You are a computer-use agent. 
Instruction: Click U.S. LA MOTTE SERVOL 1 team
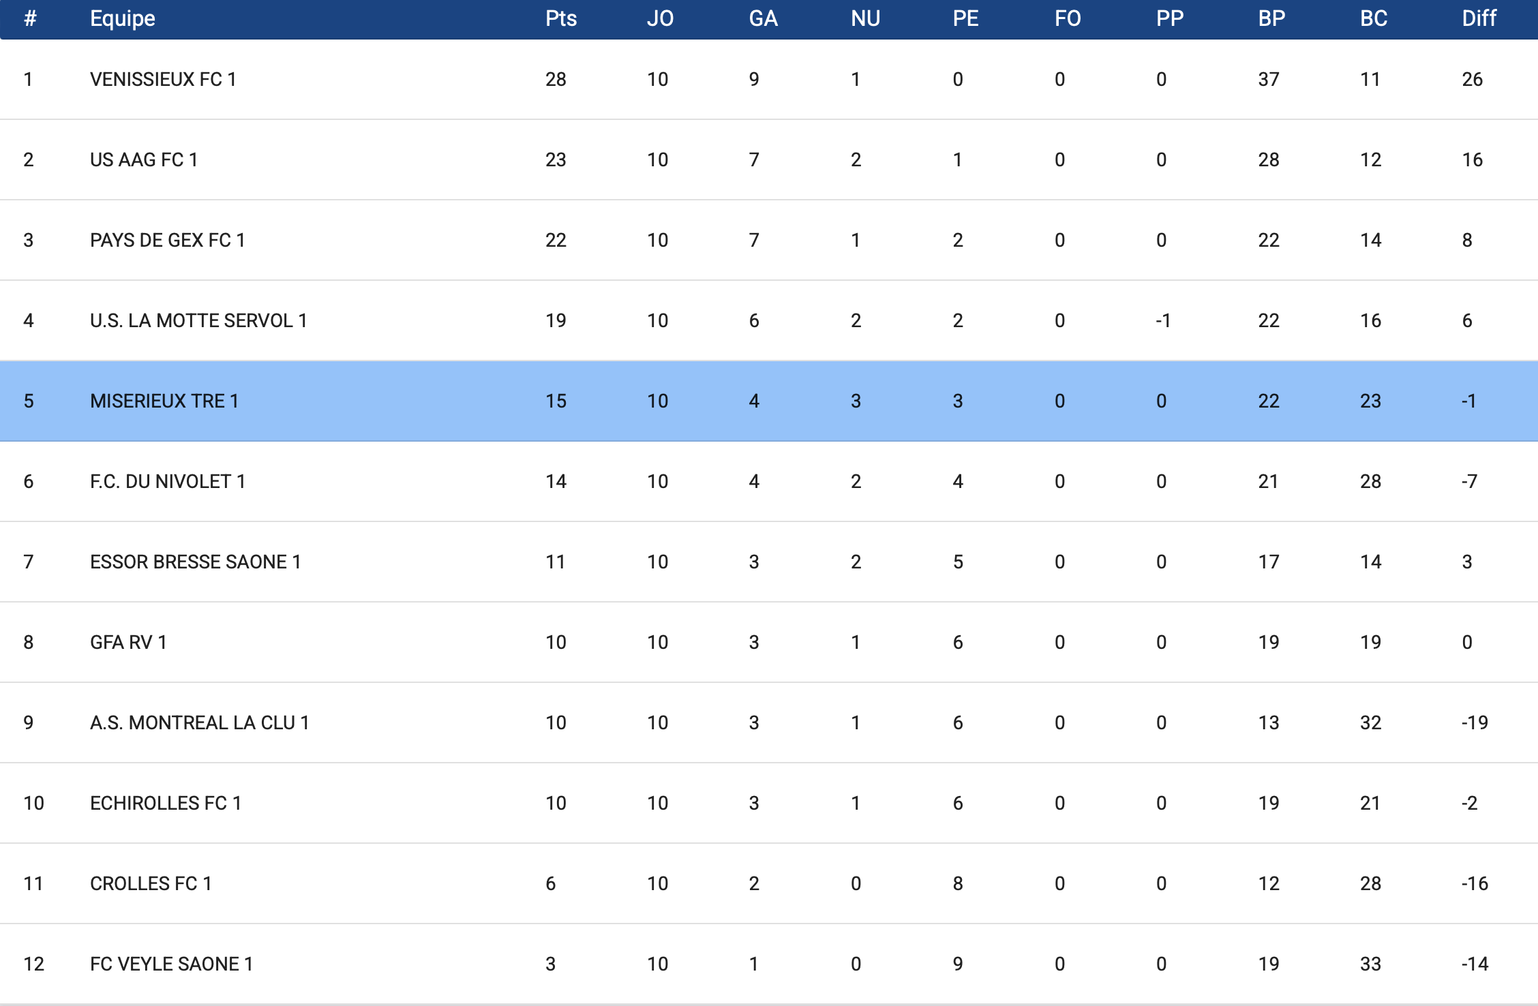point(198,321)
